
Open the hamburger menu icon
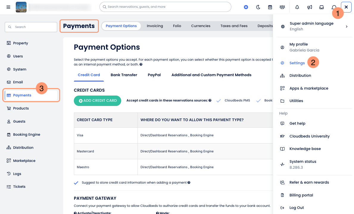click(x=8, y=7)
